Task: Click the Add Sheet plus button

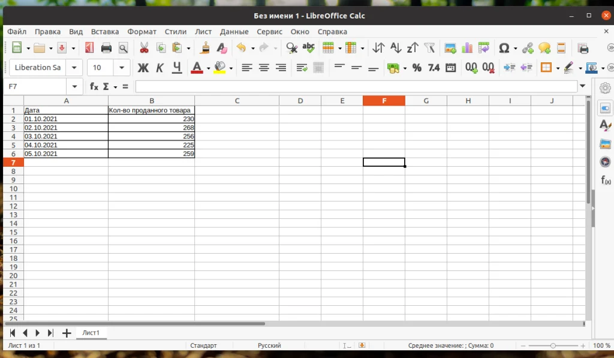Action: point(66,333)
